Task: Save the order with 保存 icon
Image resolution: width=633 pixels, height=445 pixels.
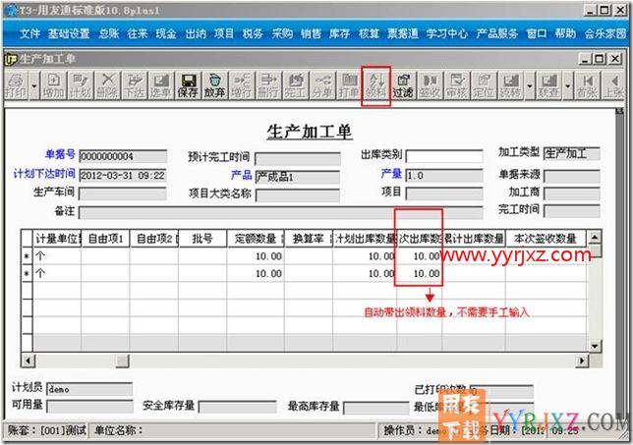Action: tap(188, 85)
